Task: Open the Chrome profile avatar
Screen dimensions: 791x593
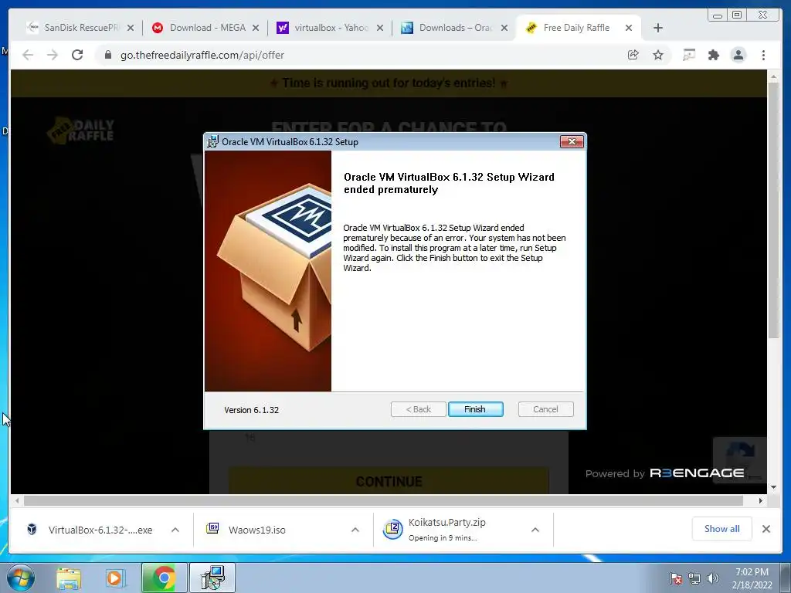Action: click(x=738, y=55)
